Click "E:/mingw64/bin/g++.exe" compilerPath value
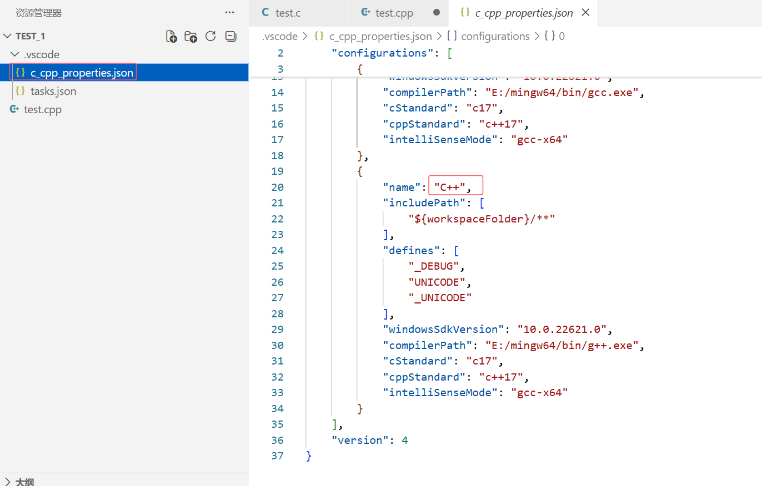Image resolution: width=762 pixels, height=486 pixels. 562,345
